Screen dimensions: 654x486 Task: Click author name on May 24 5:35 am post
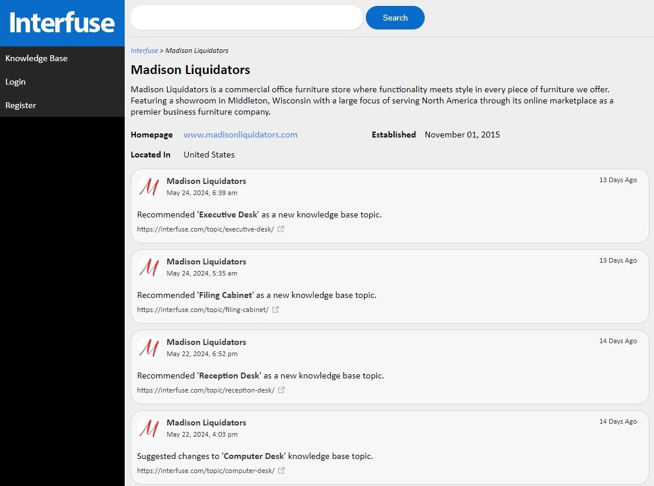(206, 262)
